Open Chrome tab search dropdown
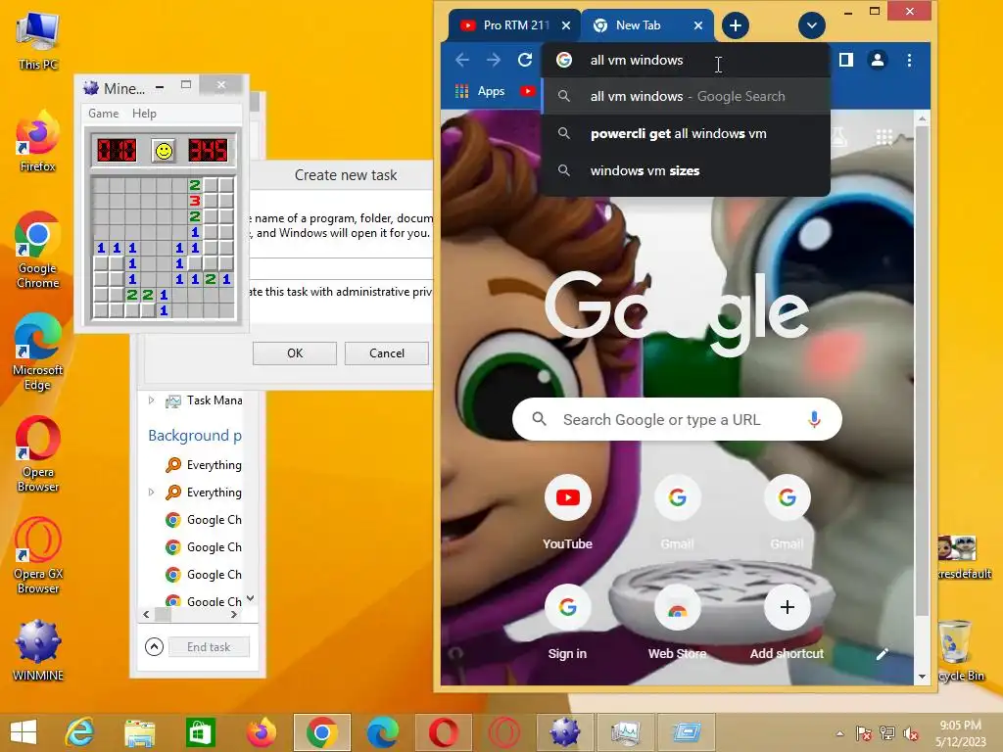 point(811,25)
